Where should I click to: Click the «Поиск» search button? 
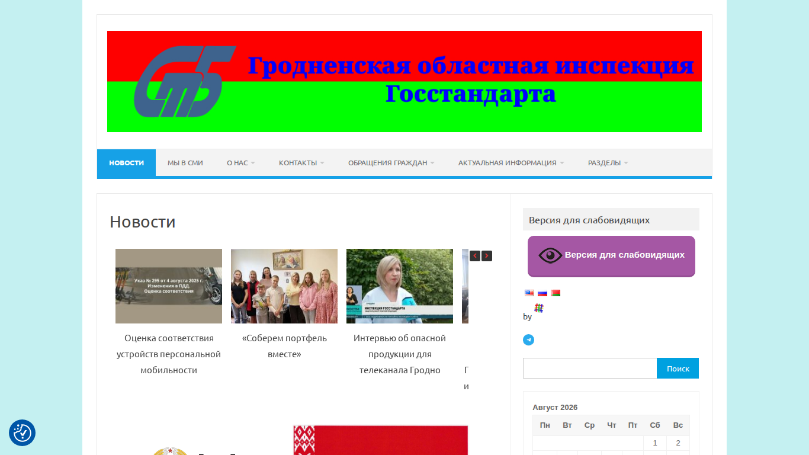[678, 369]
